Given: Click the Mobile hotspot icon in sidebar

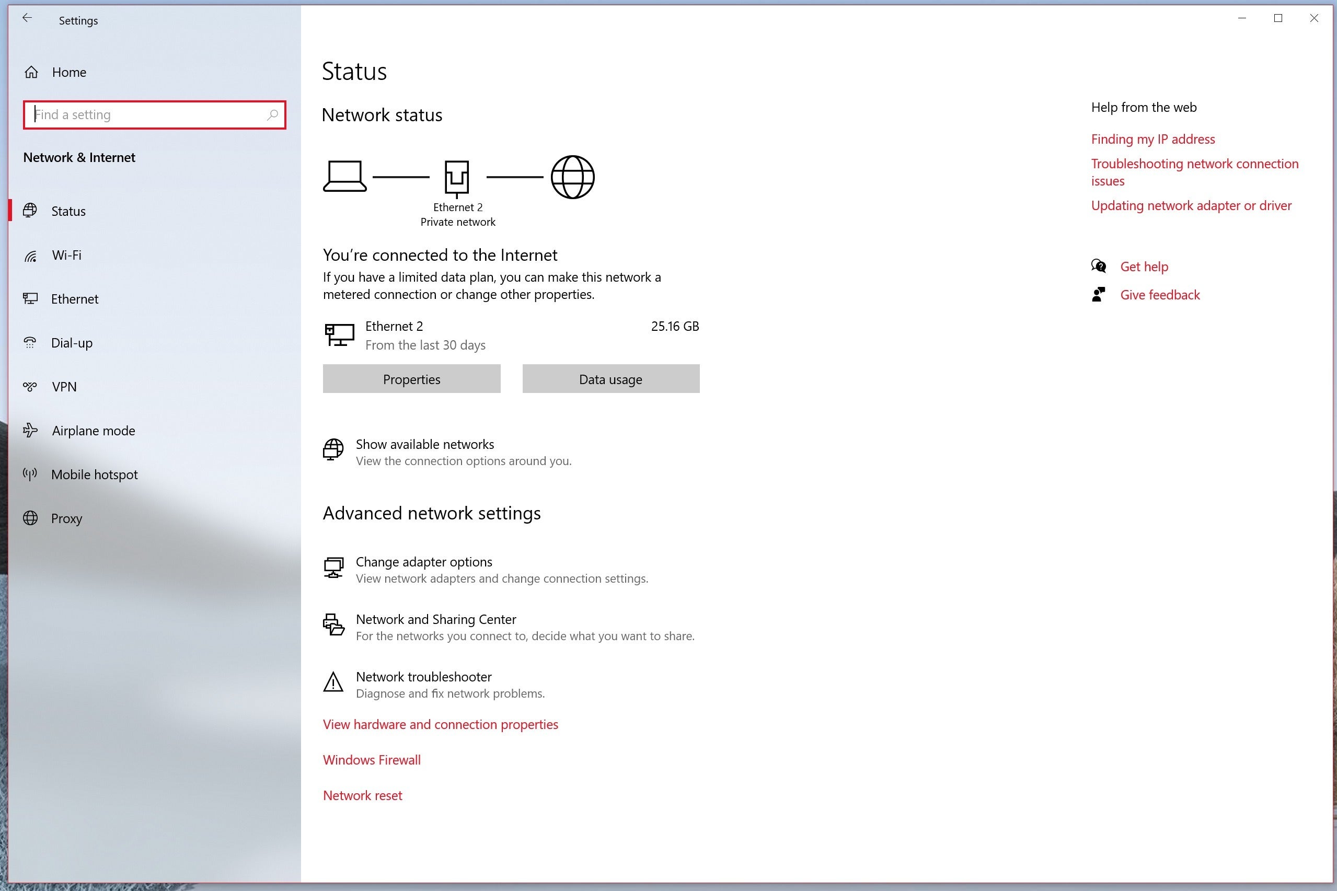Looking at the screenshot, I should (x=30, y=475).
